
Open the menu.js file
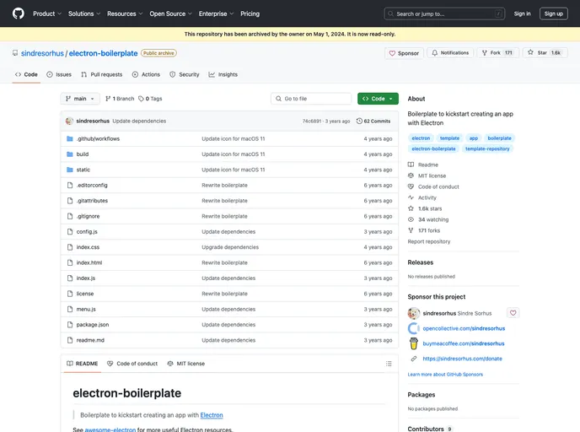pyautogui.click(x=86, y=309)
